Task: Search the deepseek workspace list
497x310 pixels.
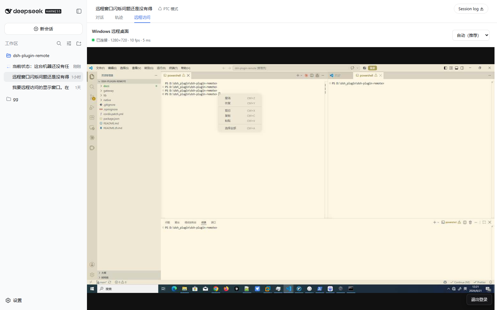Action: (x=59, y=43)
